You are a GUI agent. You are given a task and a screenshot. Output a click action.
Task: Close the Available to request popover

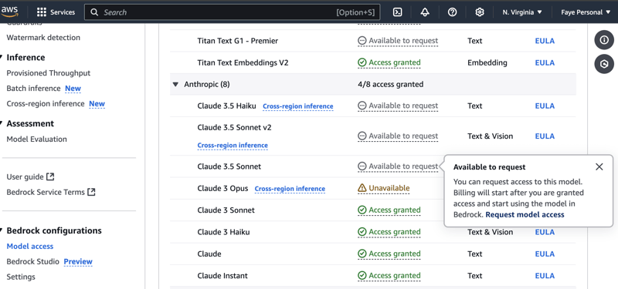coord(599,166)
